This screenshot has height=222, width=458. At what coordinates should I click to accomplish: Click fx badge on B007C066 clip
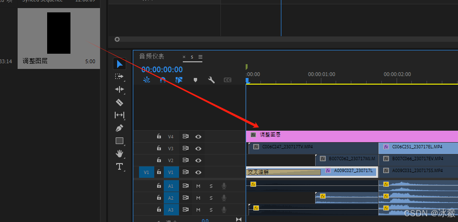(386, 159)
